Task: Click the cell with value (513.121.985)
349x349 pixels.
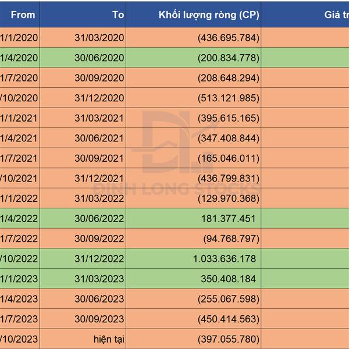Action: [x=194, y=98]
